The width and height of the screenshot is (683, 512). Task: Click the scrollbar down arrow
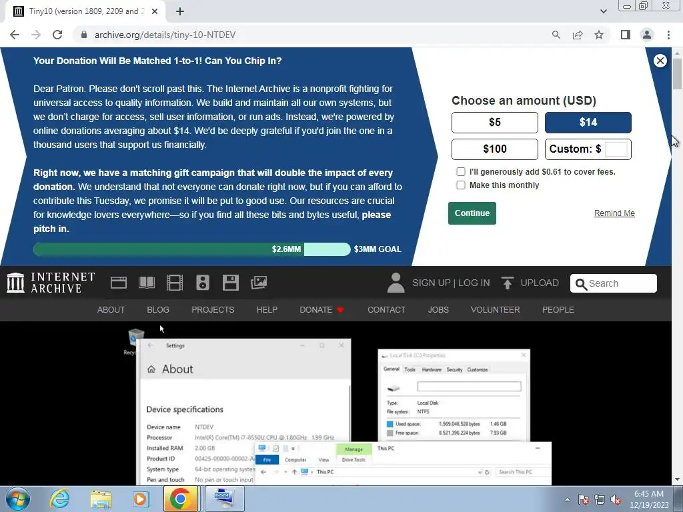(678, 480)
